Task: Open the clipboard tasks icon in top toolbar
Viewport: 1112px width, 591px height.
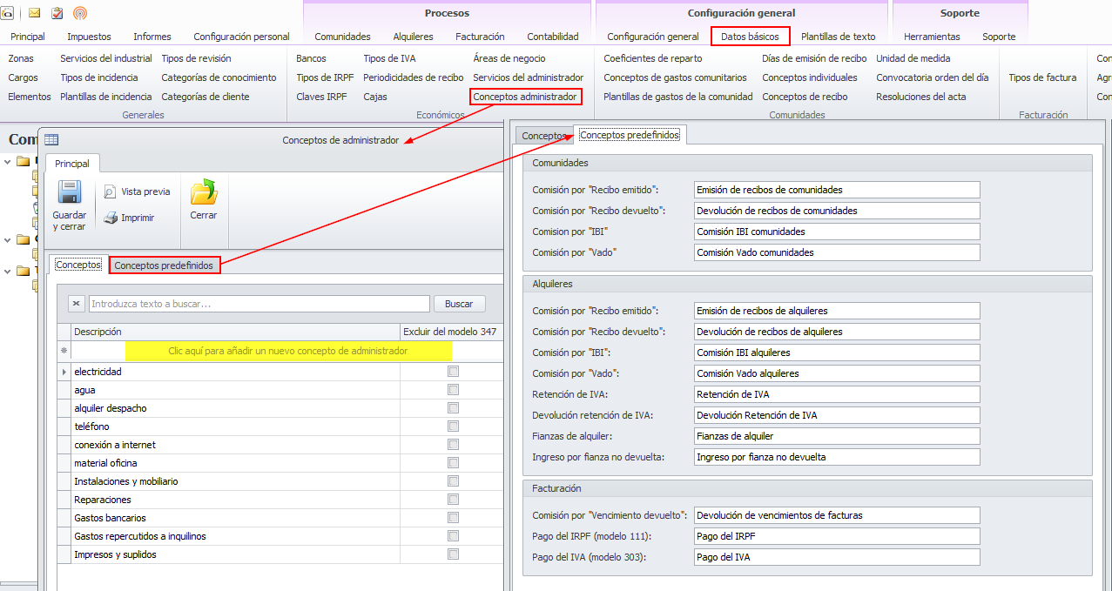Action: click(57, 13)
